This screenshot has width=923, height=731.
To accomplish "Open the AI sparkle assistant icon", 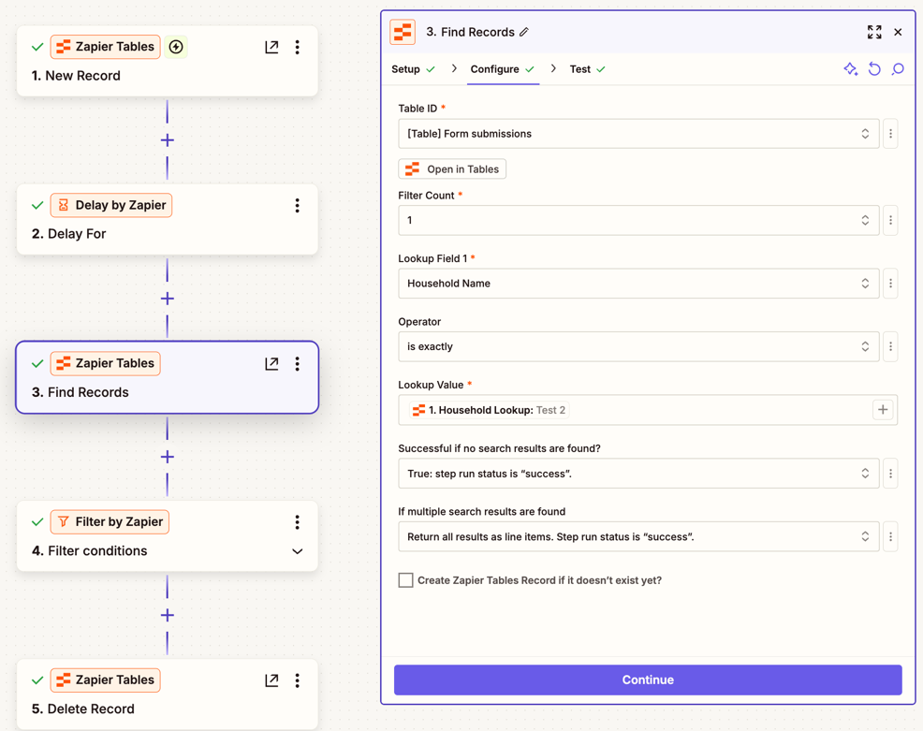I will point(851,69).
